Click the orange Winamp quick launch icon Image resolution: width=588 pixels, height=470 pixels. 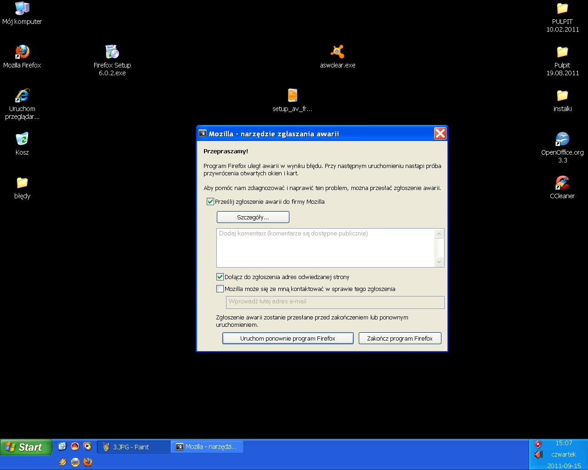click(x=62, y=462)
